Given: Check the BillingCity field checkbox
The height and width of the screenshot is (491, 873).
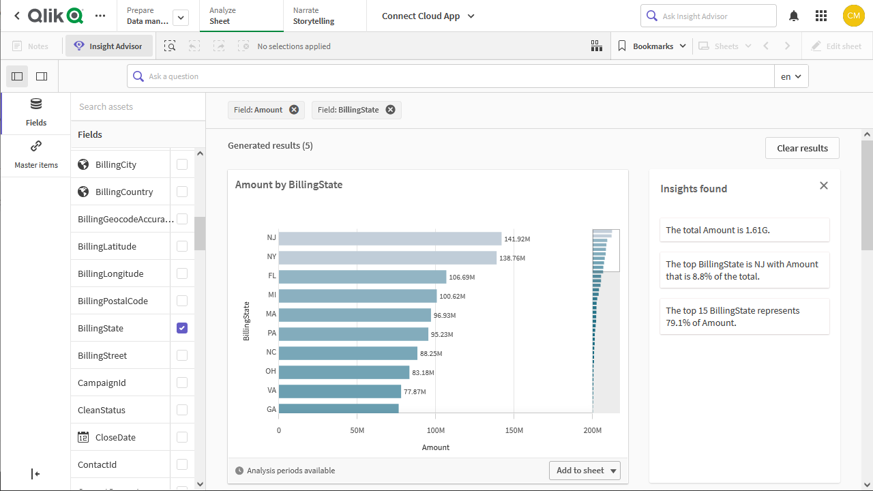Looking at the screenshot, I should [x=181, y=164].
